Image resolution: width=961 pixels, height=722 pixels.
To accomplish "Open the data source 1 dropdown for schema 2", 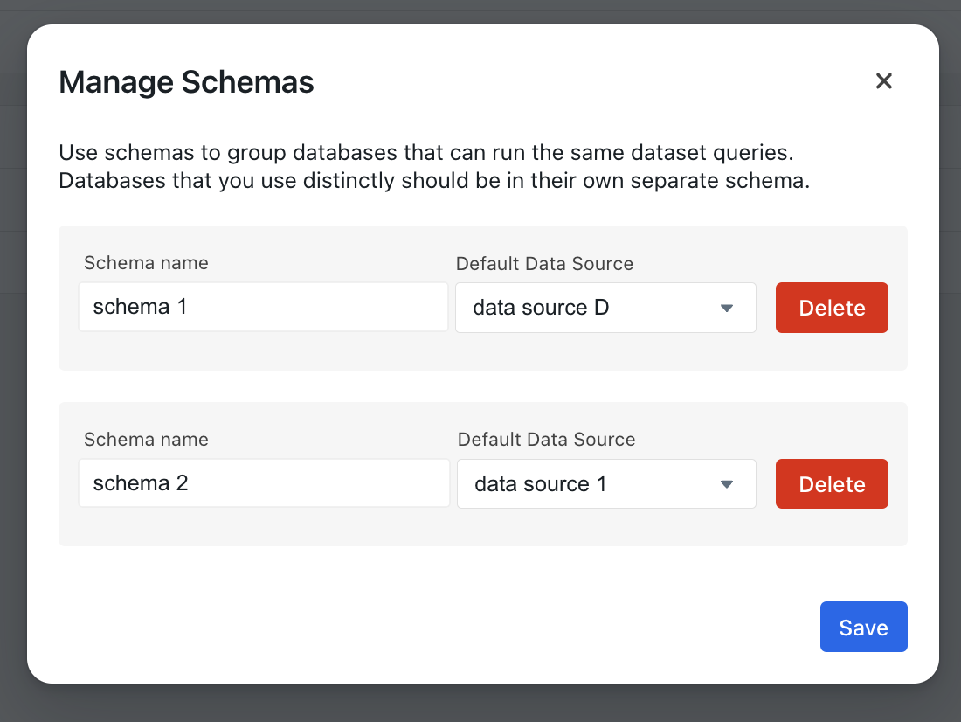I will pos(606,483).
